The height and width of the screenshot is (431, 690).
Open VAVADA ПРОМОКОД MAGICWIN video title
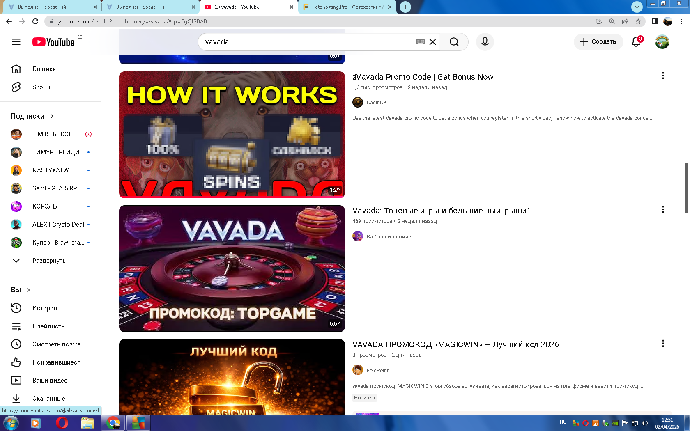pos(455,344)
